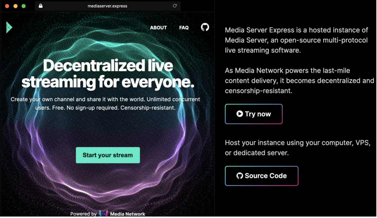The width and height of the screenshot is (377, 218).
Task: Click the Media Network logo icon at bottom
Action: click(x=103, y=214)
